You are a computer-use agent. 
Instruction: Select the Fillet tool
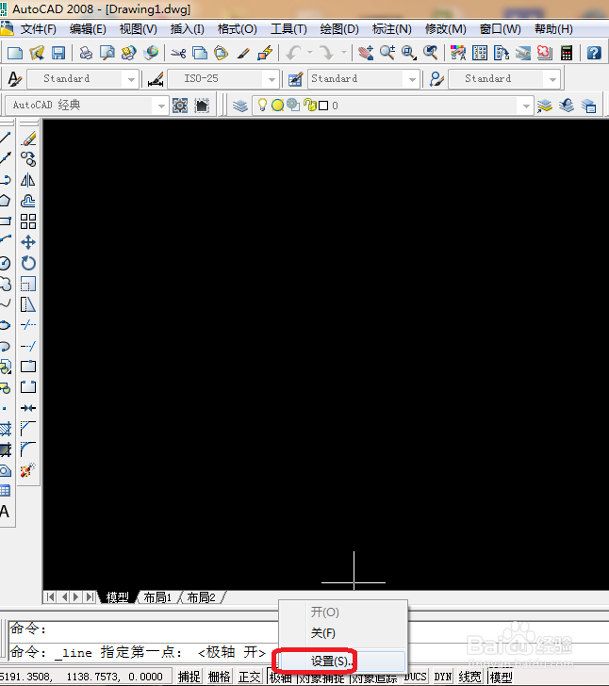pos(28,449)
